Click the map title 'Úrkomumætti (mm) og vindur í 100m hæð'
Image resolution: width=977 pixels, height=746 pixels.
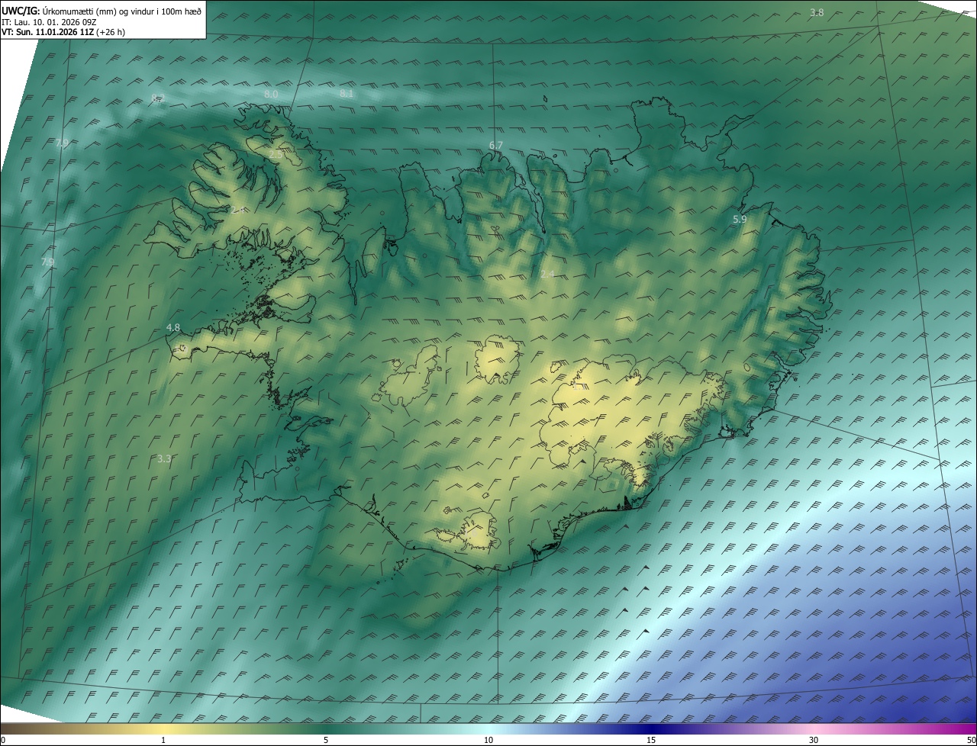pyautogui.click(x=121, y=11)
